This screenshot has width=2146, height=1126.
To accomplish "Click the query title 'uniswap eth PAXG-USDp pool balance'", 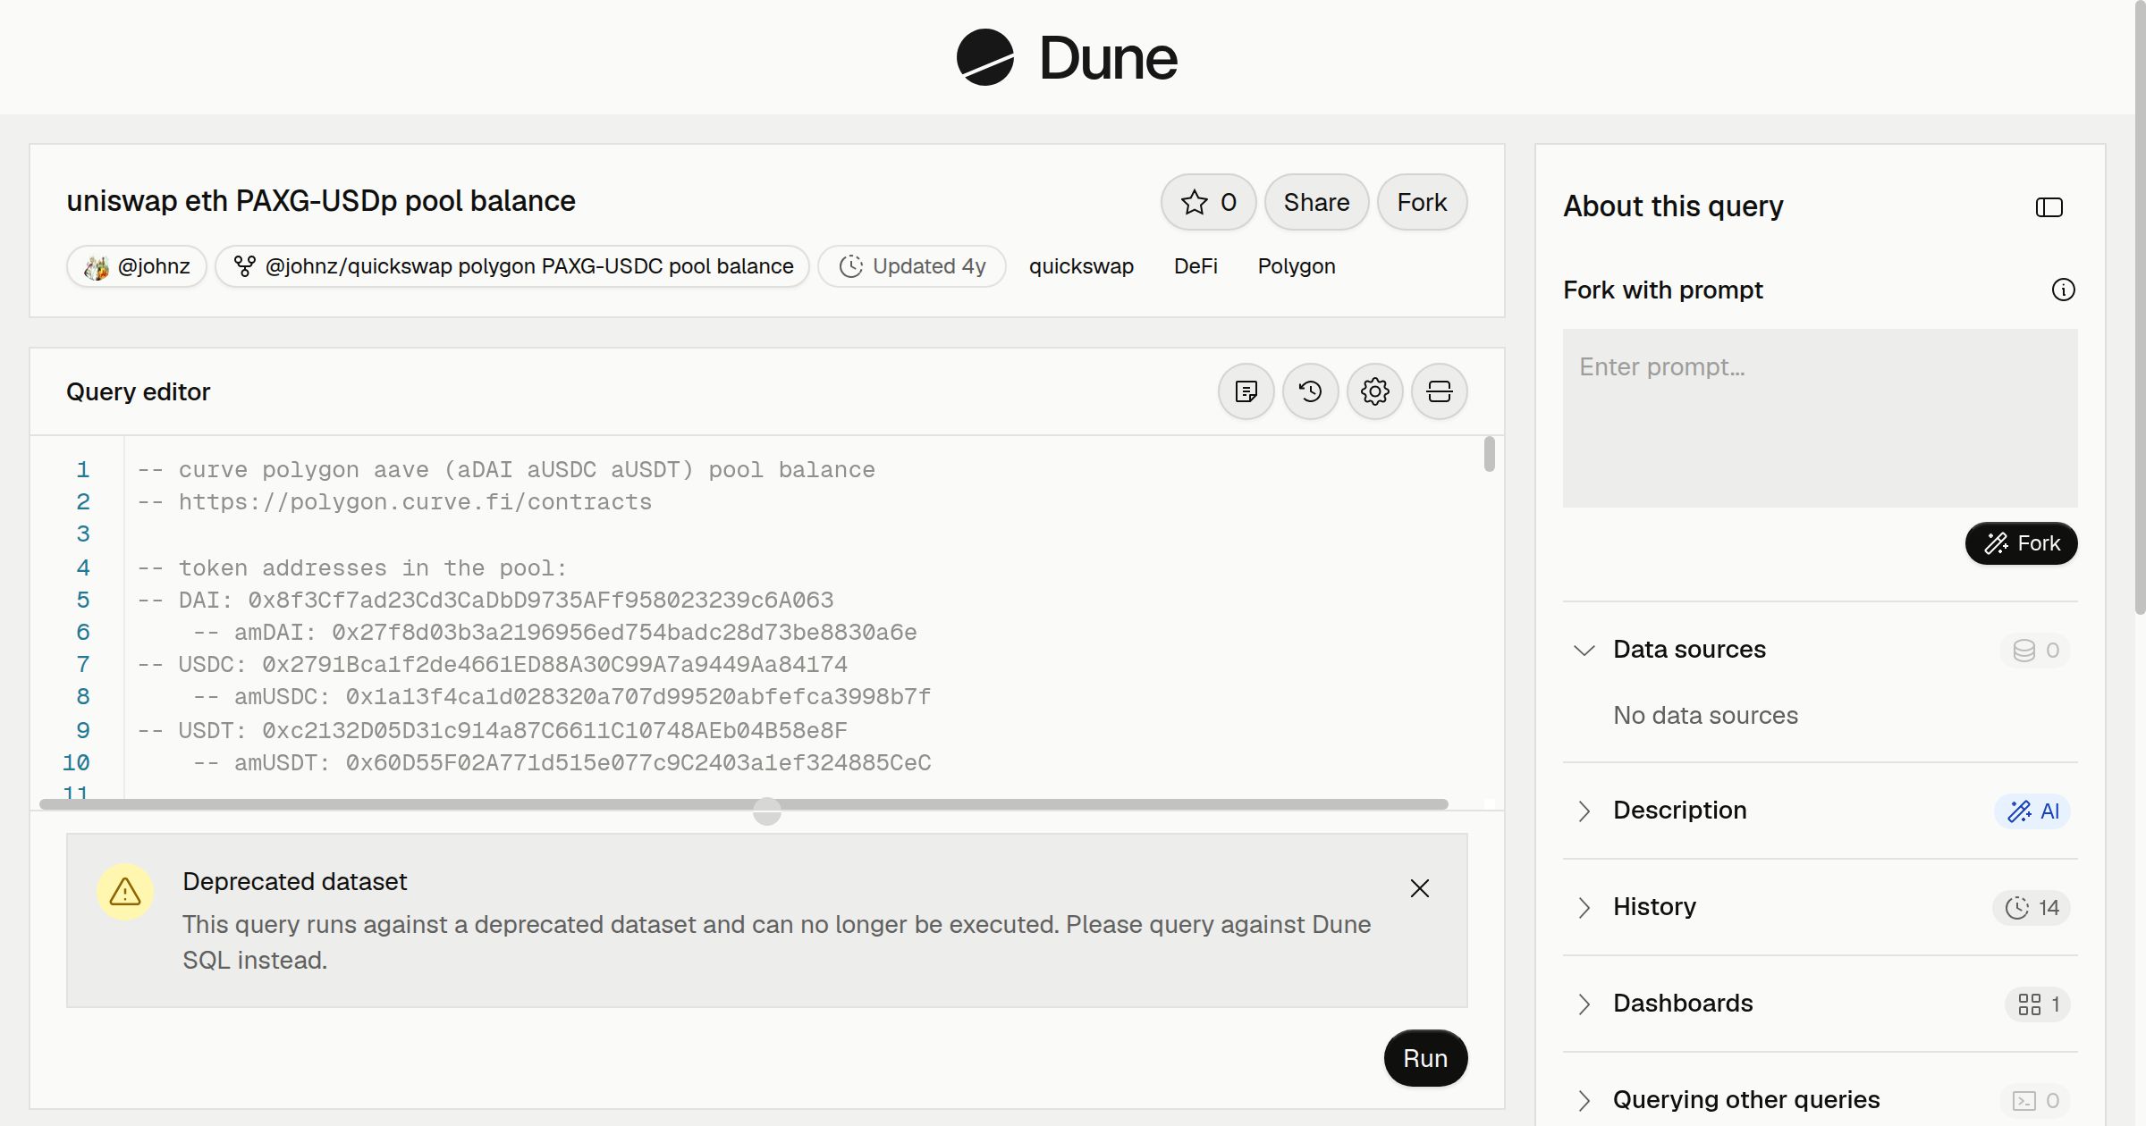I will (321, 201).
